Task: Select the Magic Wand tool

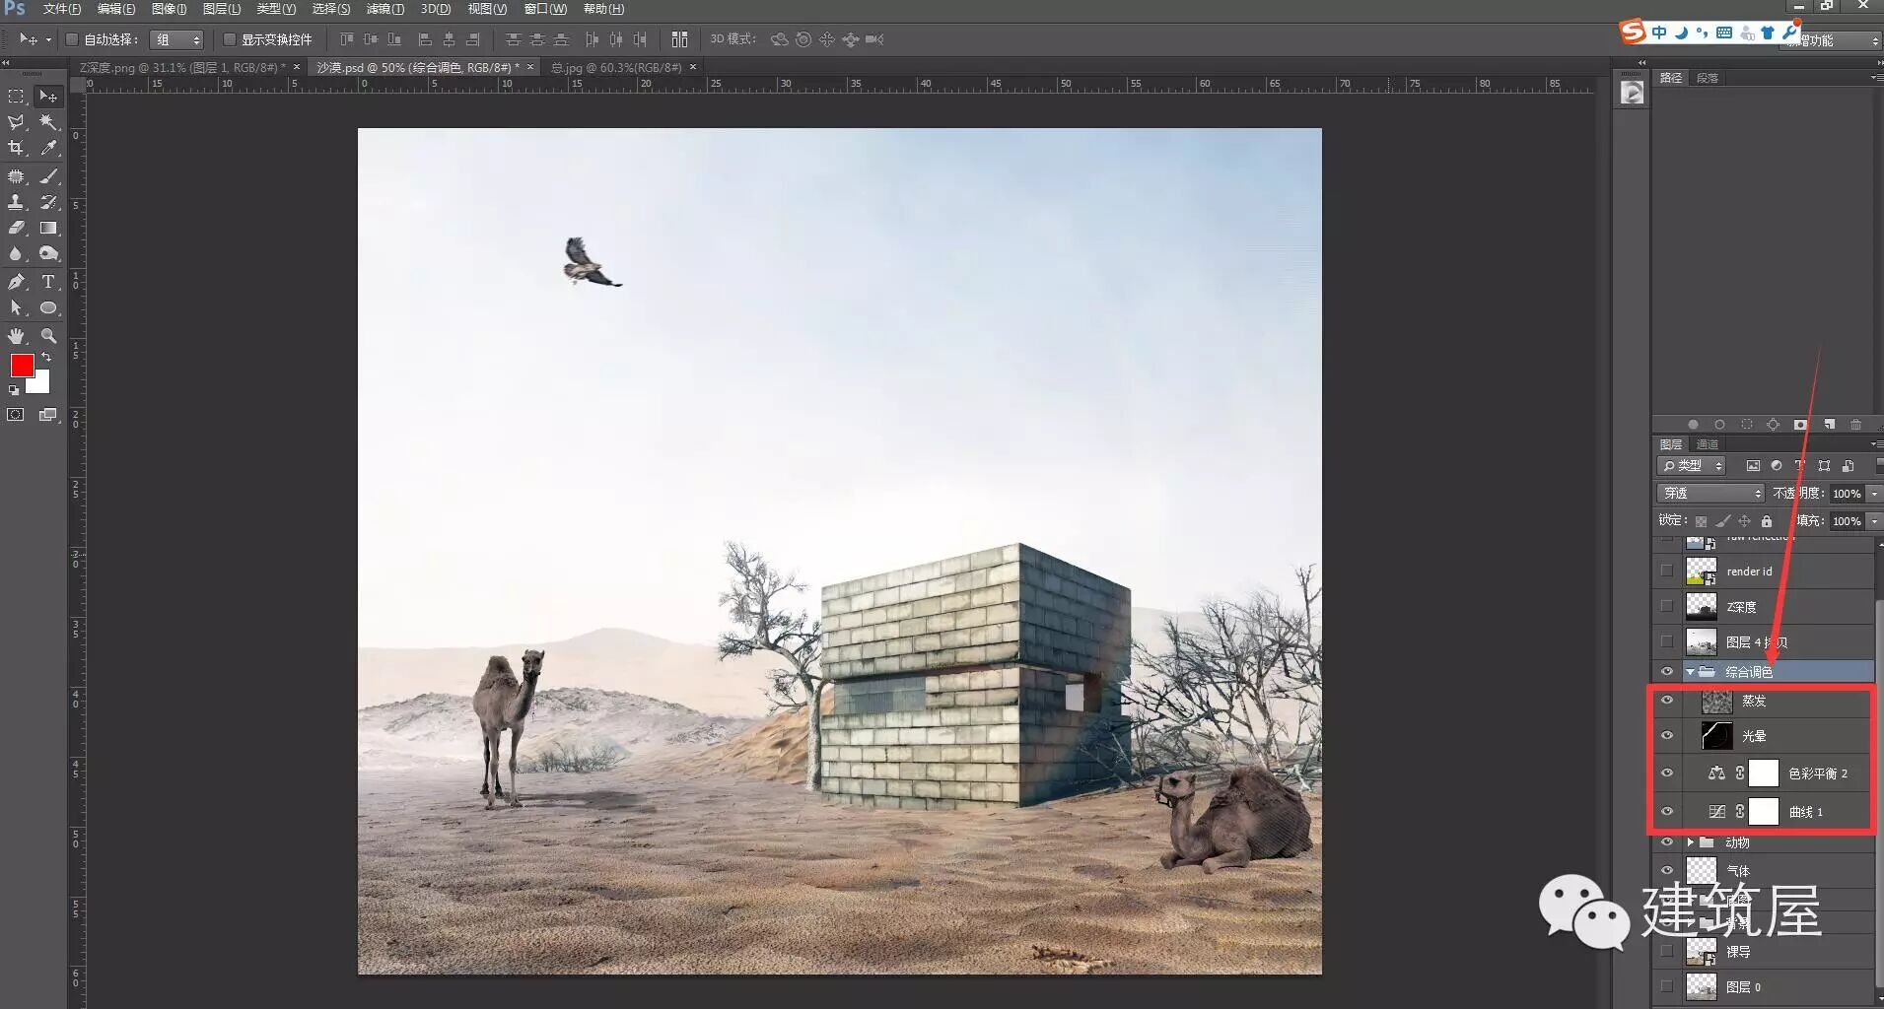Action: pyautogui.click(x=47, y=122)
